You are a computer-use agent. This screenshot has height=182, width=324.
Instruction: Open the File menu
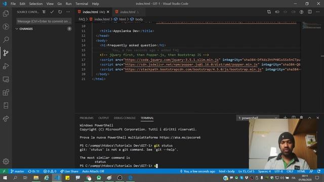tap(13, 4)
